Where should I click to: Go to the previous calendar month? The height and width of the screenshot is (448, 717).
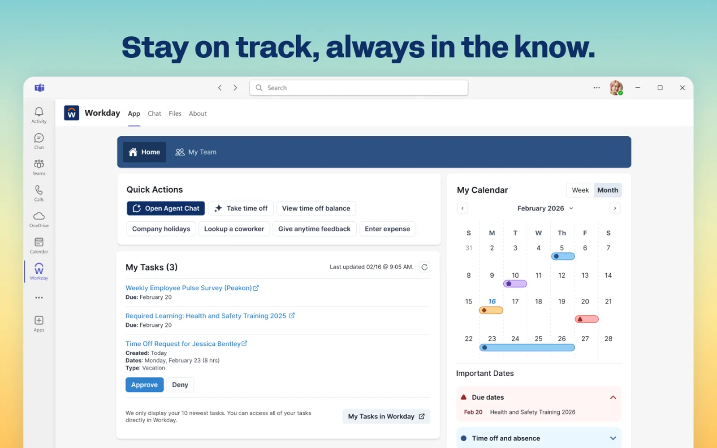(x=462, y=208)
